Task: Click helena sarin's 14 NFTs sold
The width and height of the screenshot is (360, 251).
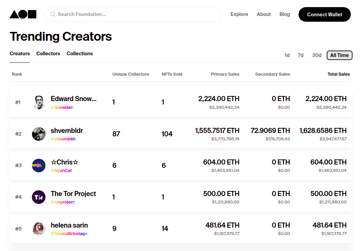Action: [x=165, y=229]
